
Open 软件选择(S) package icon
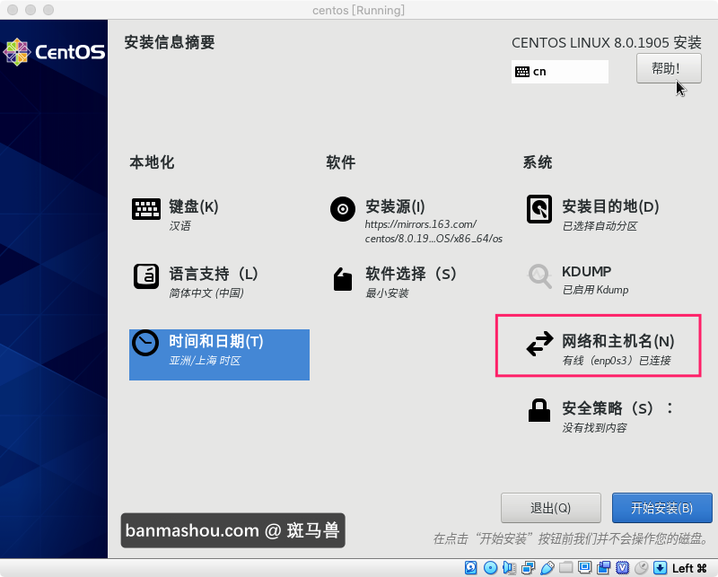point(343,279)
